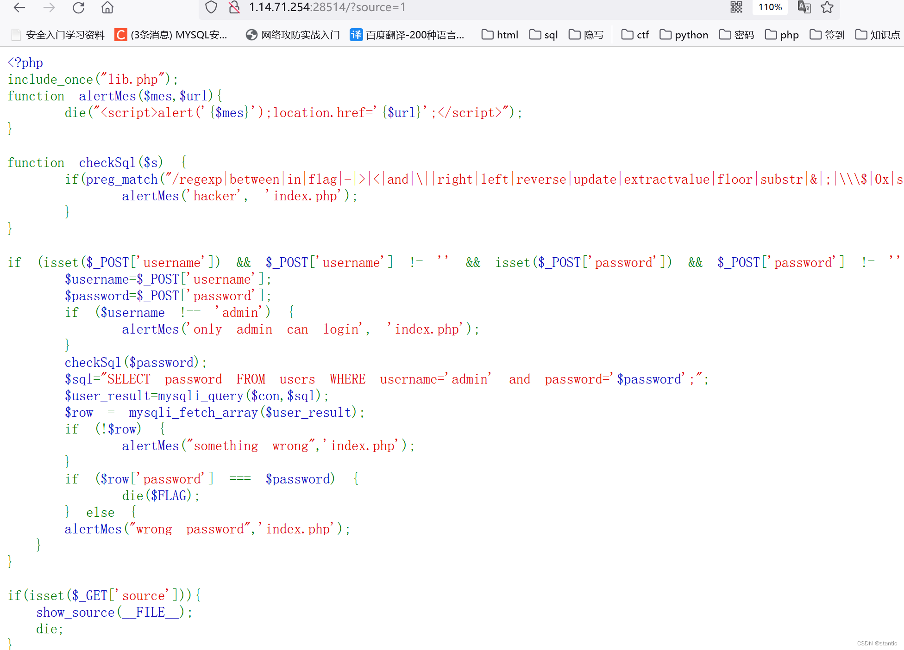Expand the ctf bookmarks folder
The width and height of the screenshot is (904, 650).
635,35
